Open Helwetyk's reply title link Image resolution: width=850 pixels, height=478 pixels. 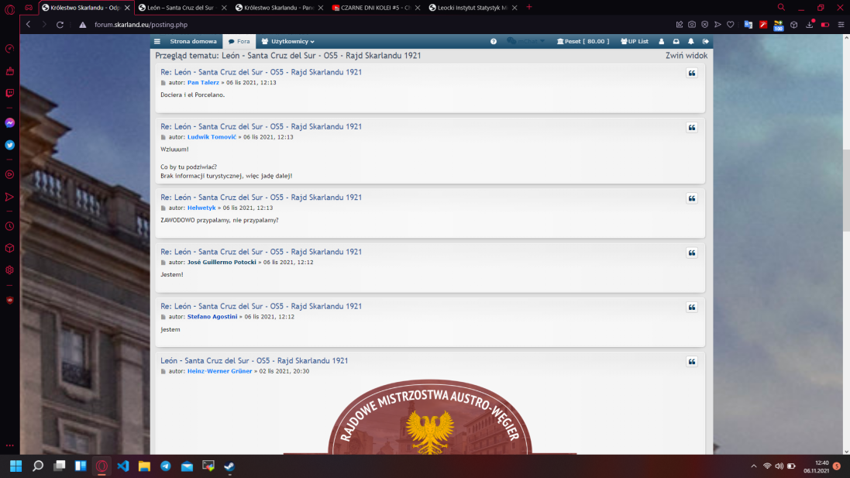(261, 198)
